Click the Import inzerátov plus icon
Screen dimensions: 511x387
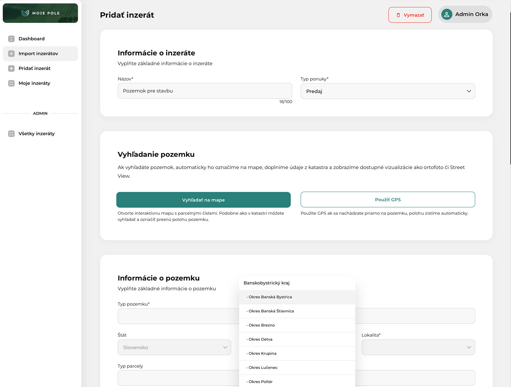point(11,54)
